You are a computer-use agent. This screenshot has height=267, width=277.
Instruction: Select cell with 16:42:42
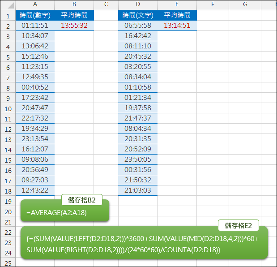(x=138, y=36)
